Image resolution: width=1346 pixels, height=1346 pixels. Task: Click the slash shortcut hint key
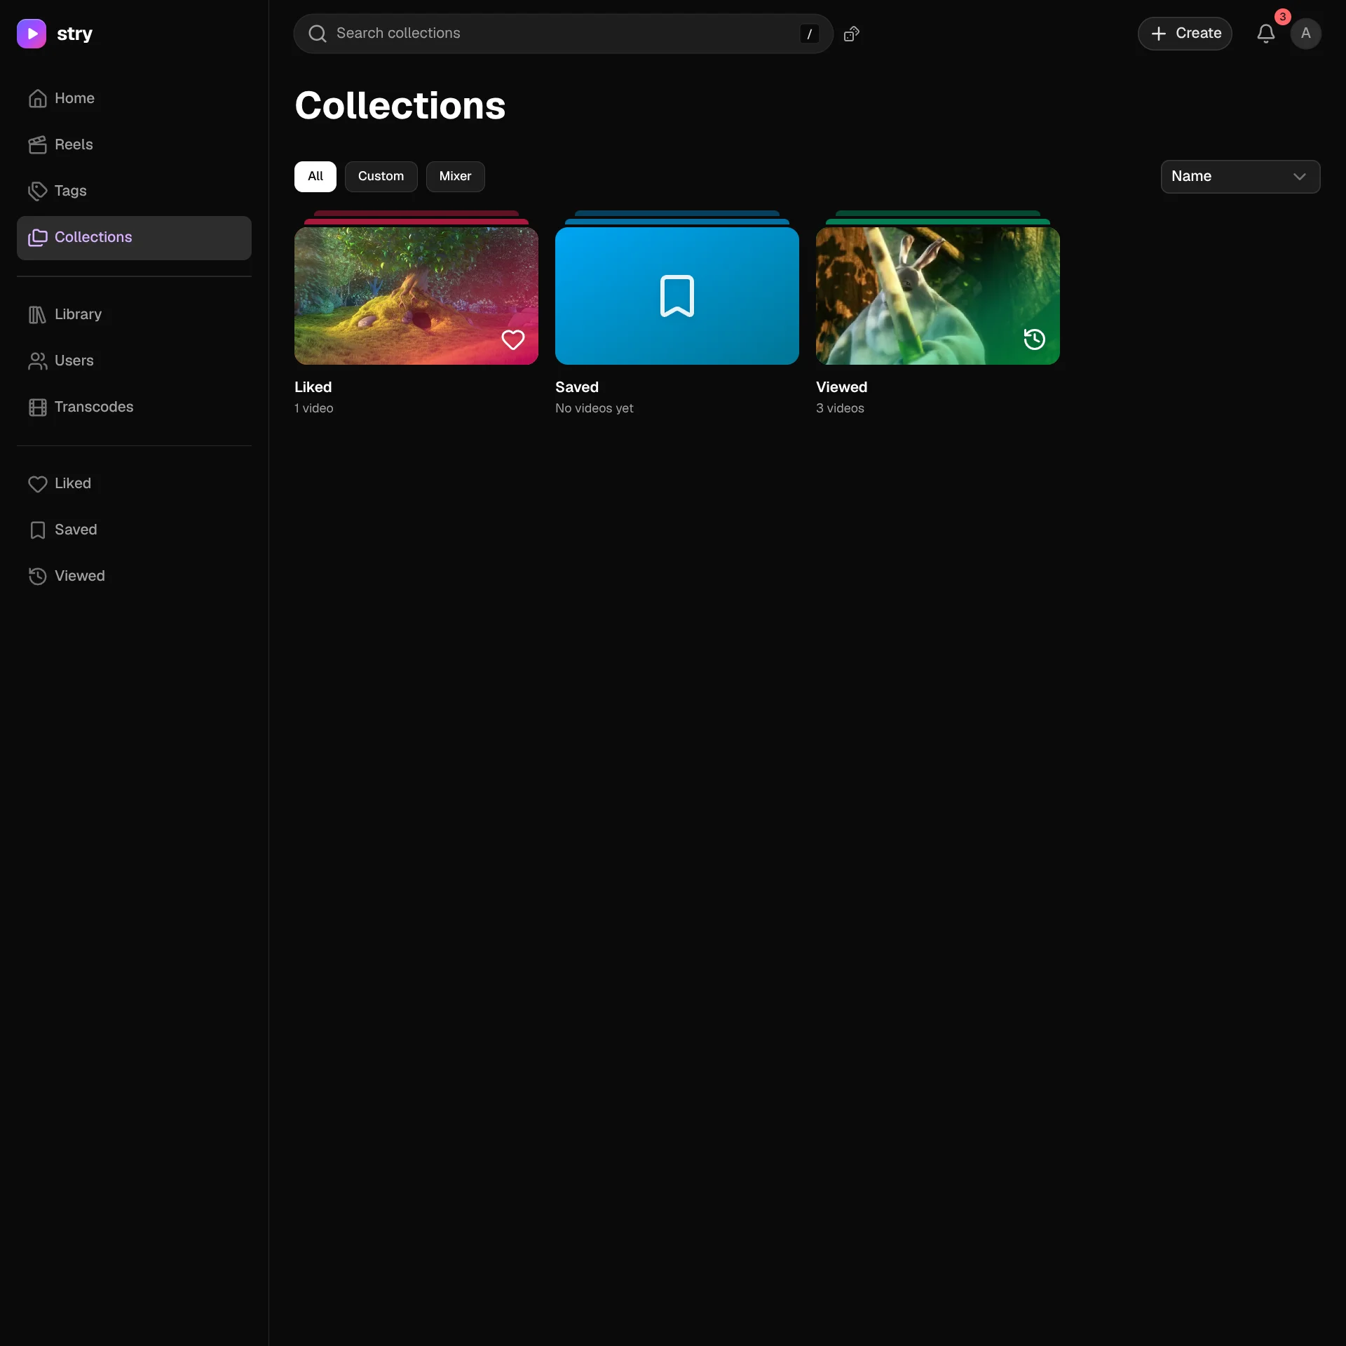point(810,34)
